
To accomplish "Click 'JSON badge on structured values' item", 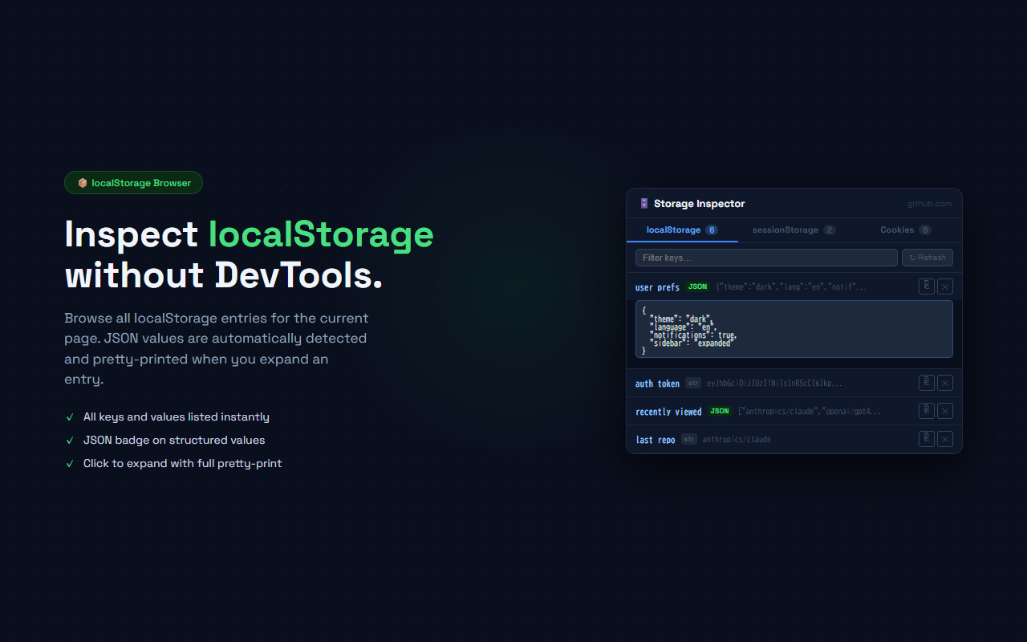I will coord(174,440).
